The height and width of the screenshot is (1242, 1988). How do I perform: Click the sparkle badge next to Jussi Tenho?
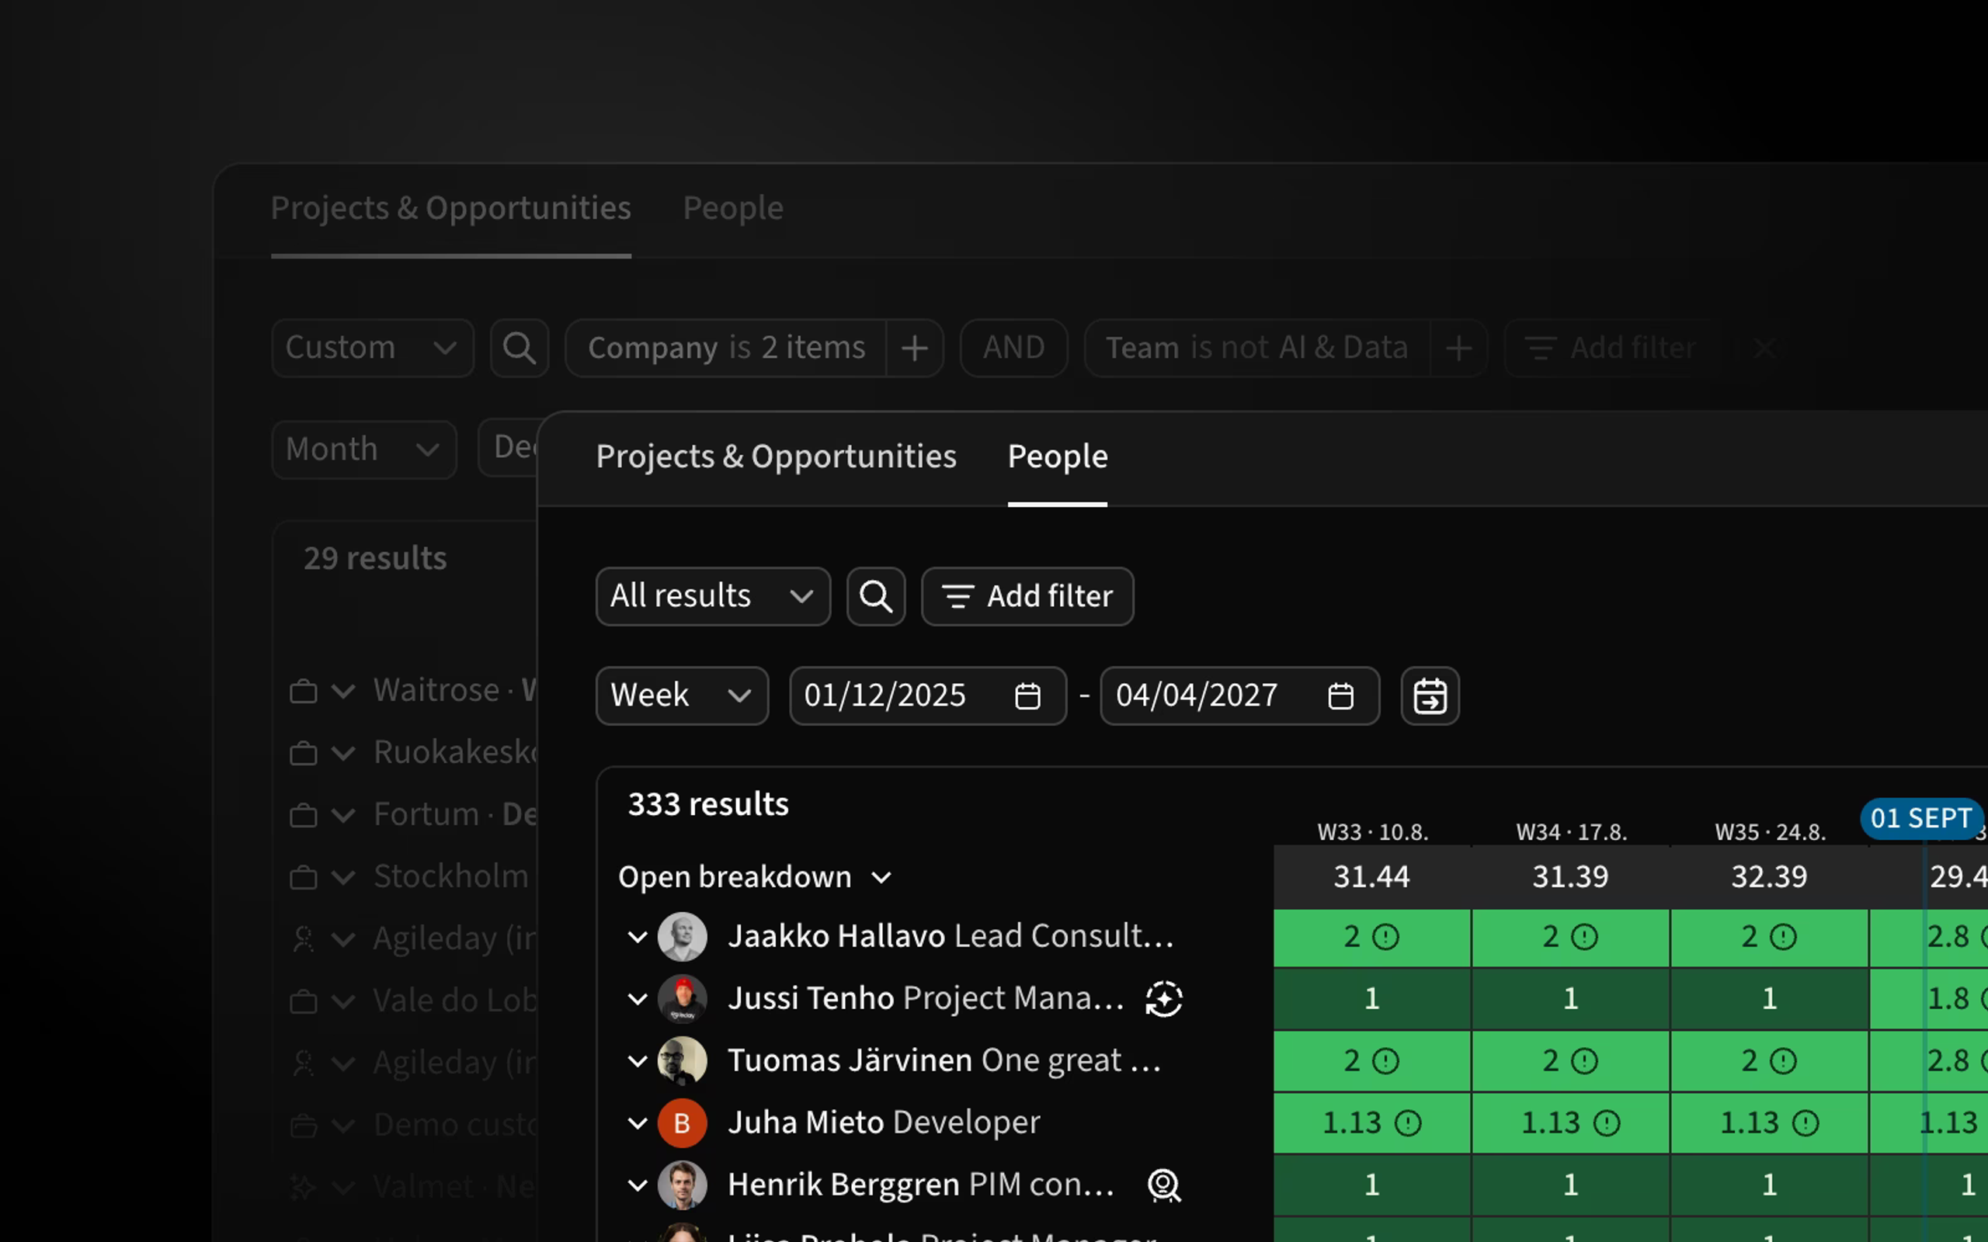click(1163, 999)
